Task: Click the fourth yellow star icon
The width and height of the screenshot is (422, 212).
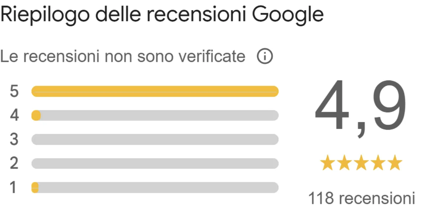Action: point(378,163)
